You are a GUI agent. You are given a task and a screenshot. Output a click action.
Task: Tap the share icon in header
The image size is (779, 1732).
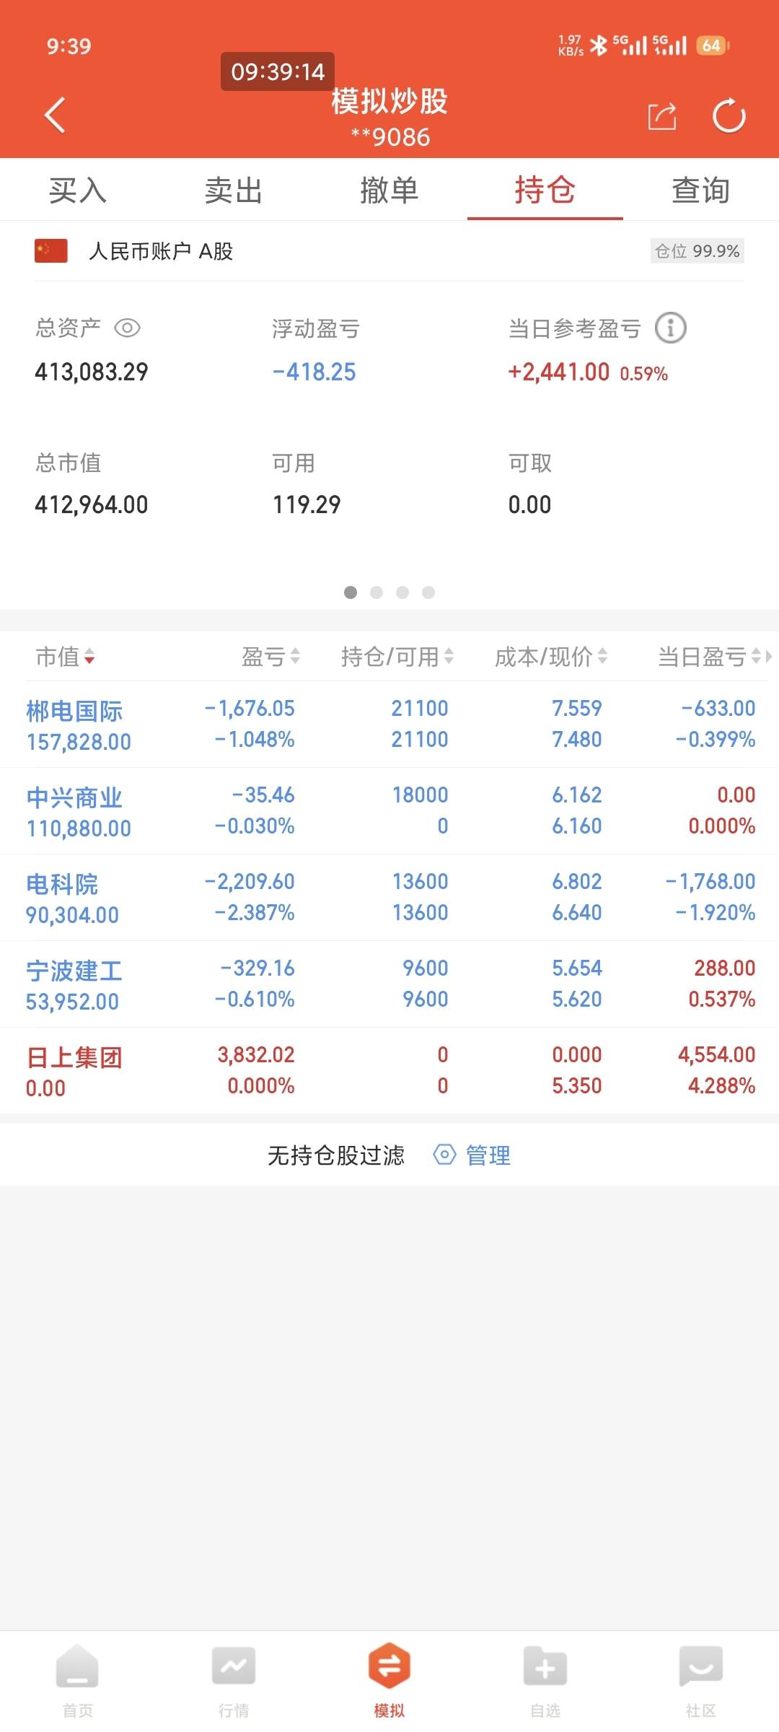[662, 116]
